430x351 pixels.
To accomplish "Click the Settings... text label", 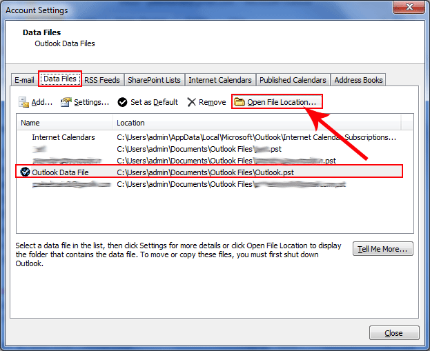I will click(92, 102).
